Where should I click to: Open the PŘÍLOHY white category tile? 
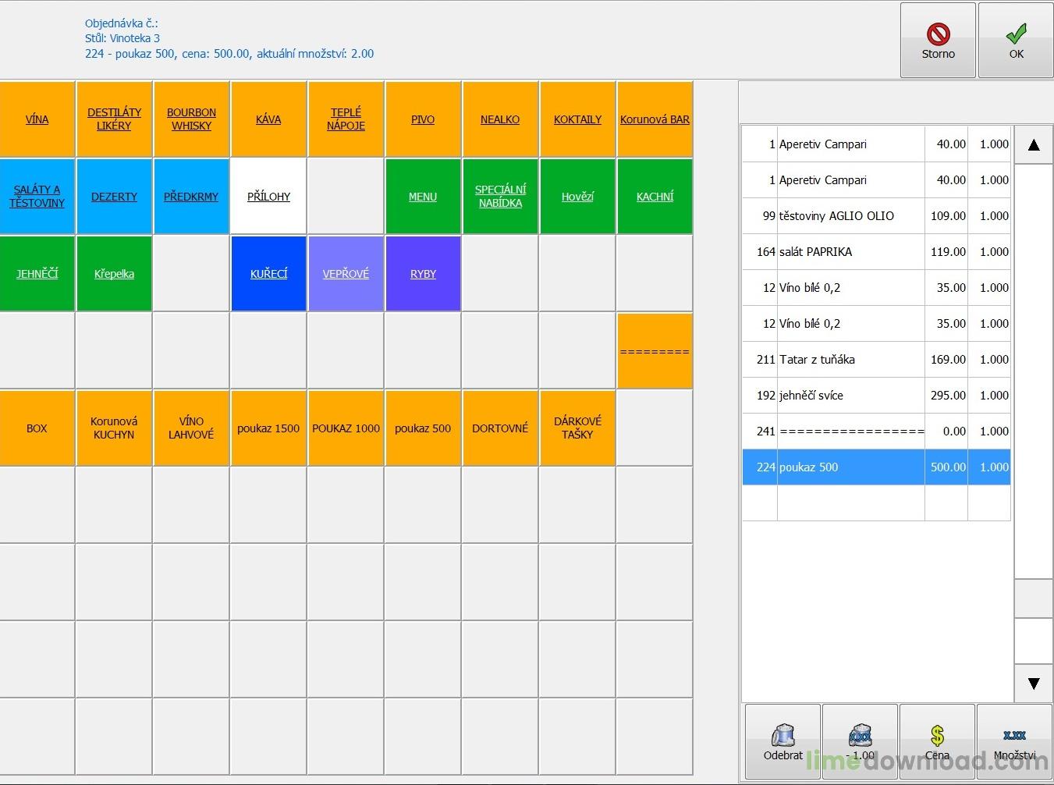[x=268, y=197]
